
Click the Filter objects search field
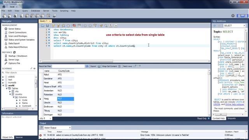click(20, 73)
